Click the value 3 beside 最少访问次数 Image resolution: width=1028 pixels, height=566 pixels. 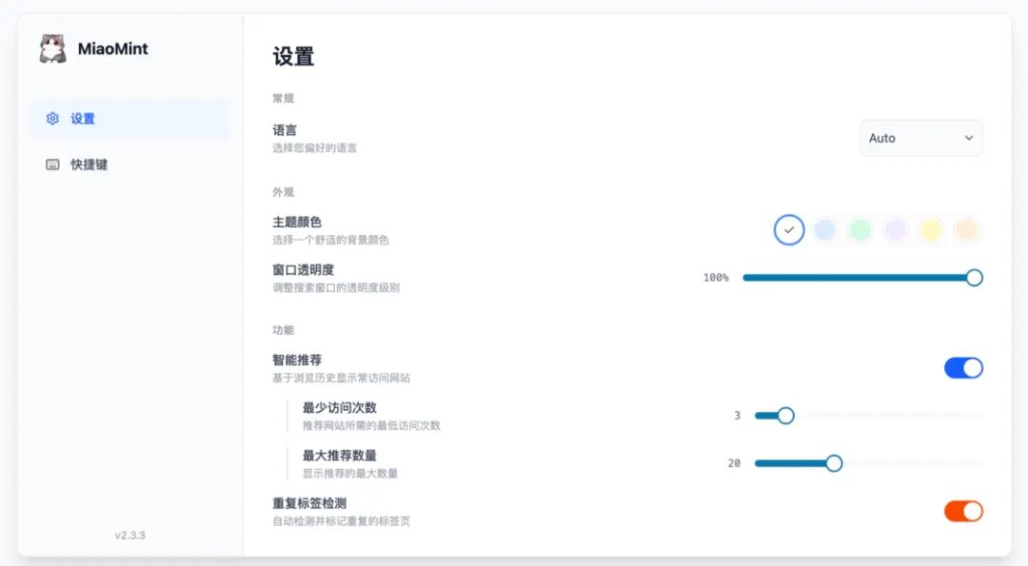(737, 416)
